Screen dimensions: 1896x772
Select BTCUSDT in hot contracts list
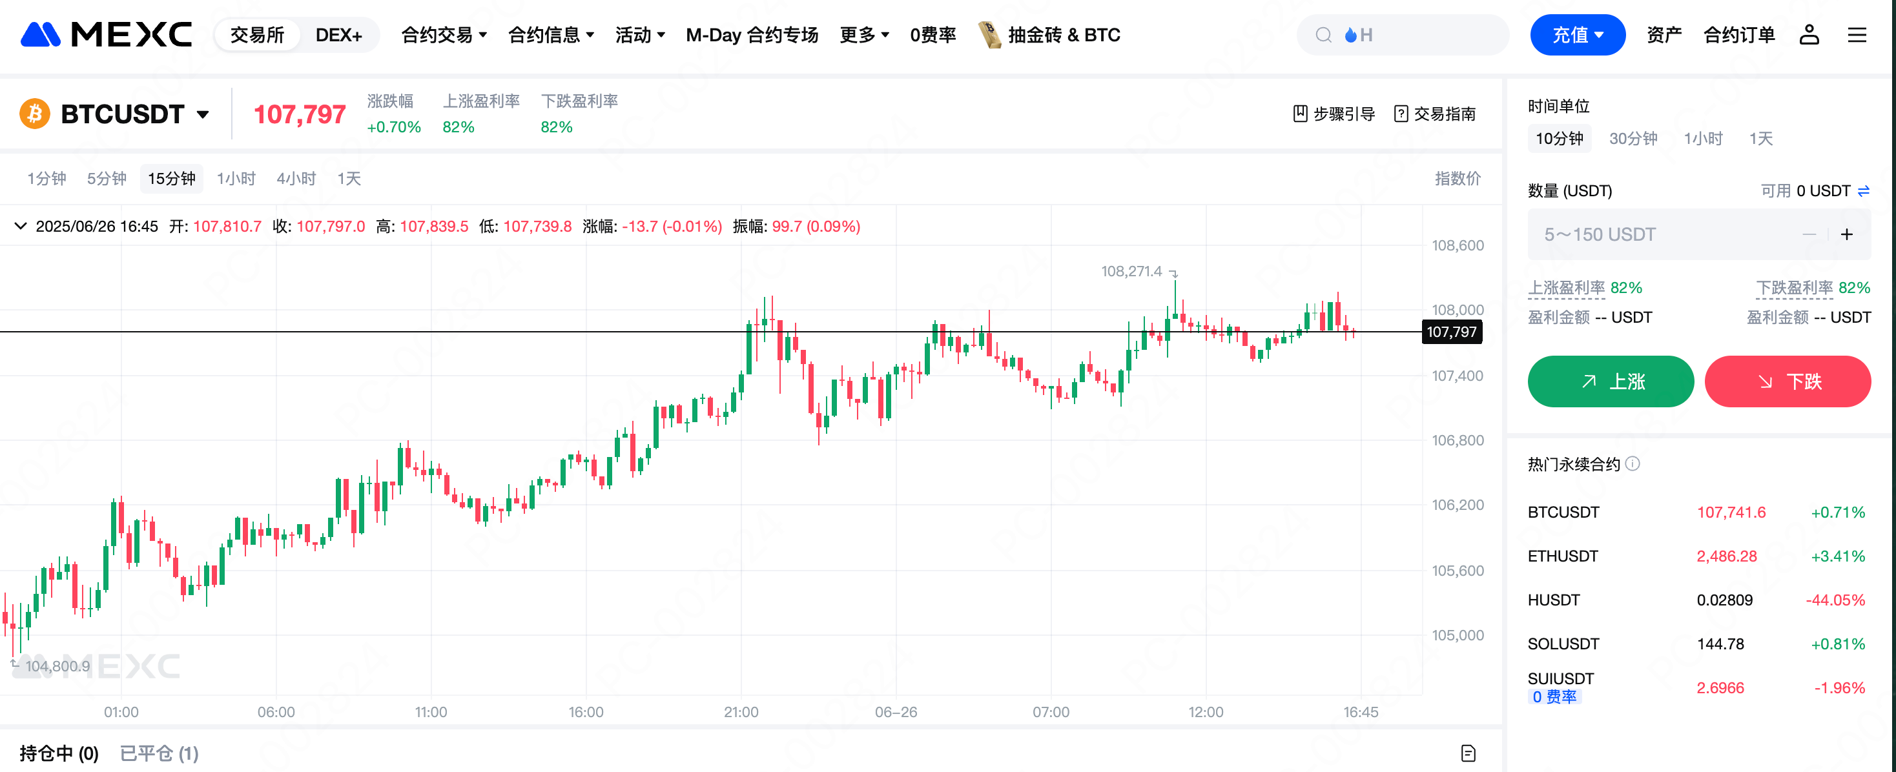(1699, 513)
